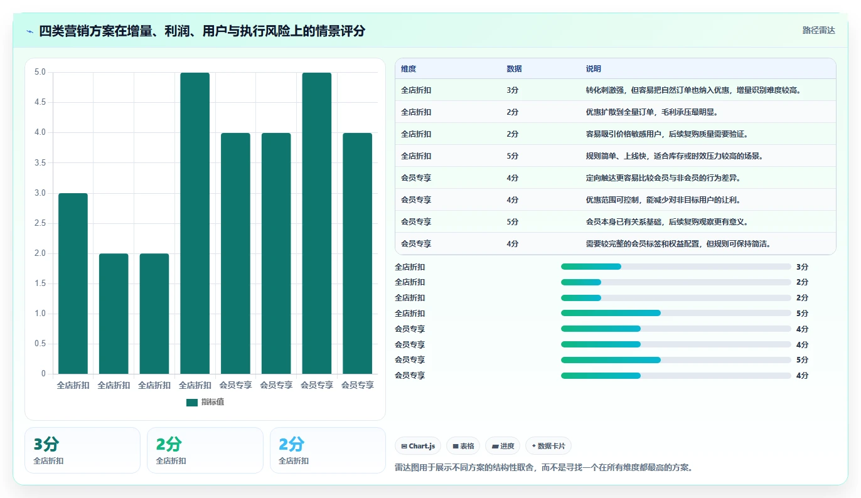Click the footer note starting 雷达图用于展示
This screenshot has width=861, height=498.
(x=543, y=468)
